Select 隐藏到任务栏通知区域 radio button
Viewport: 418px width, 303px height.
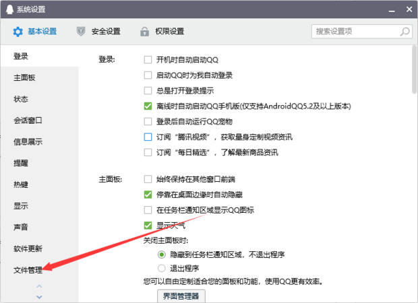(x=162, y=255)
